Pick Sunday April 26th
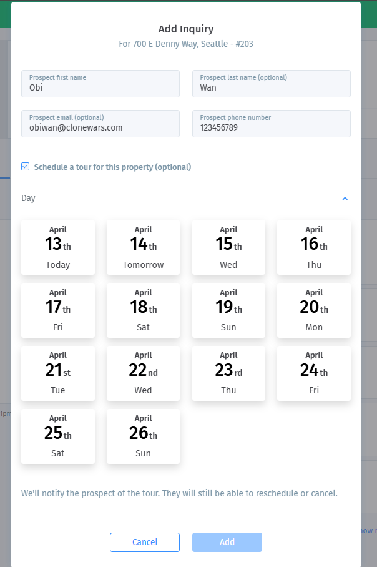Screen dimensions: 377x567 144,436
